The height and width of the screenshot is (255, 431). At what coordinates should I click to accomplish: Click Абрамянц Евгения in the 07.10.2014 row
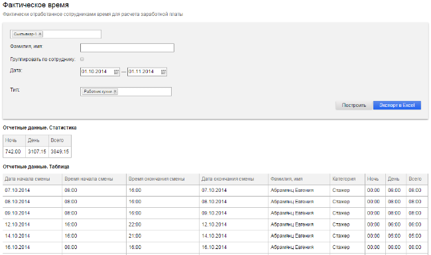(292, 190)
